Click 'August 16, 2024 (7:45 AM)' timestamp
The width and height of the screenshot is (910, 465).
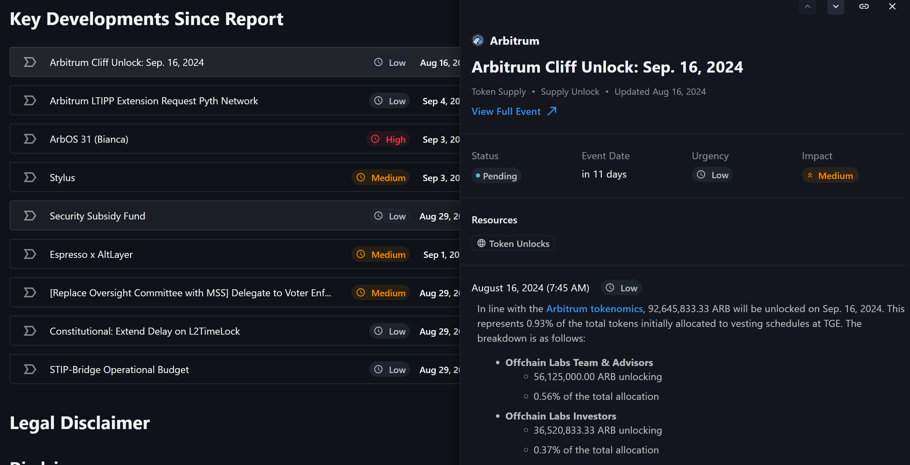(x=530, y=288)
